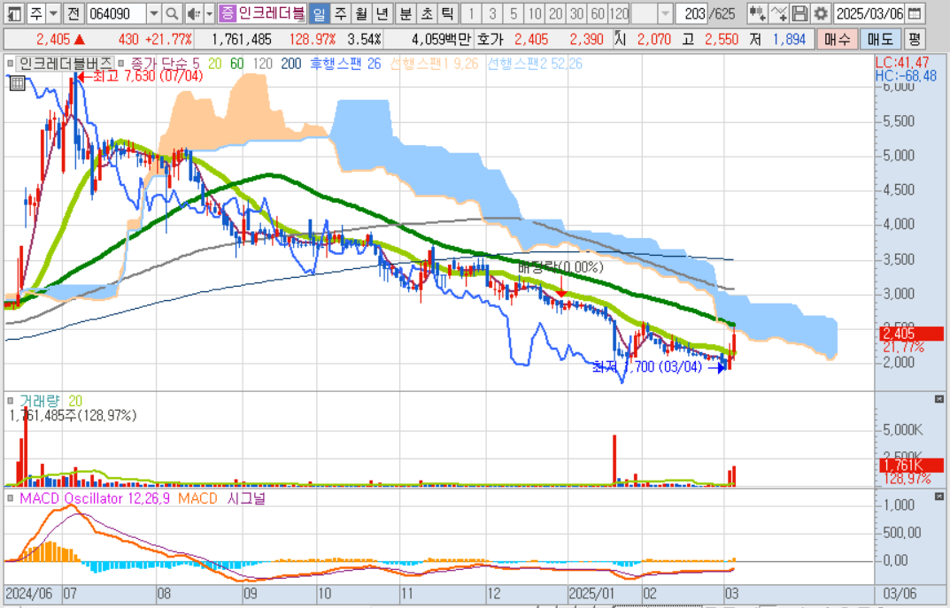Click the 064090 stock code field
This screenshot has height=608, width=950.
116,12
